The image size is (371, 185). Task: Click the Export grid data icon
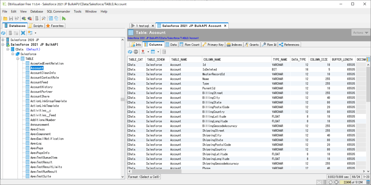coord(143,52)
